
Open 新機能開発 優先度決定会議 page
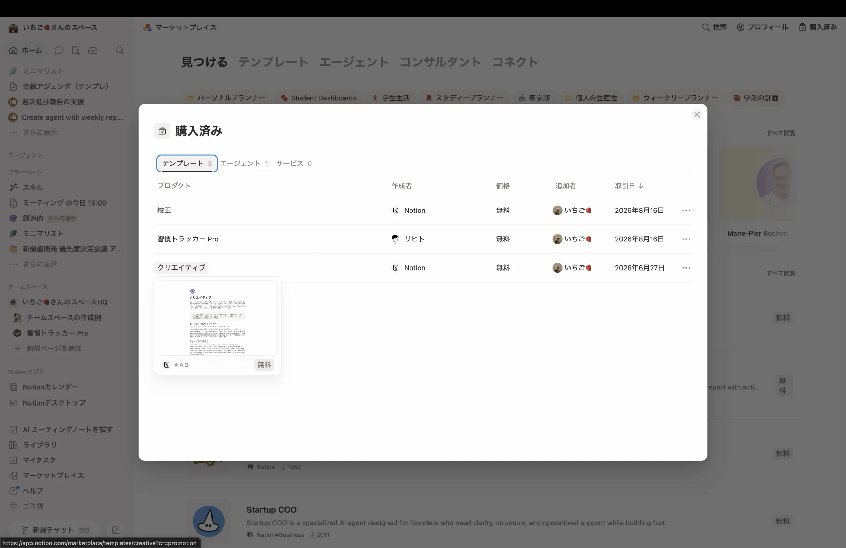click(67, 249)
